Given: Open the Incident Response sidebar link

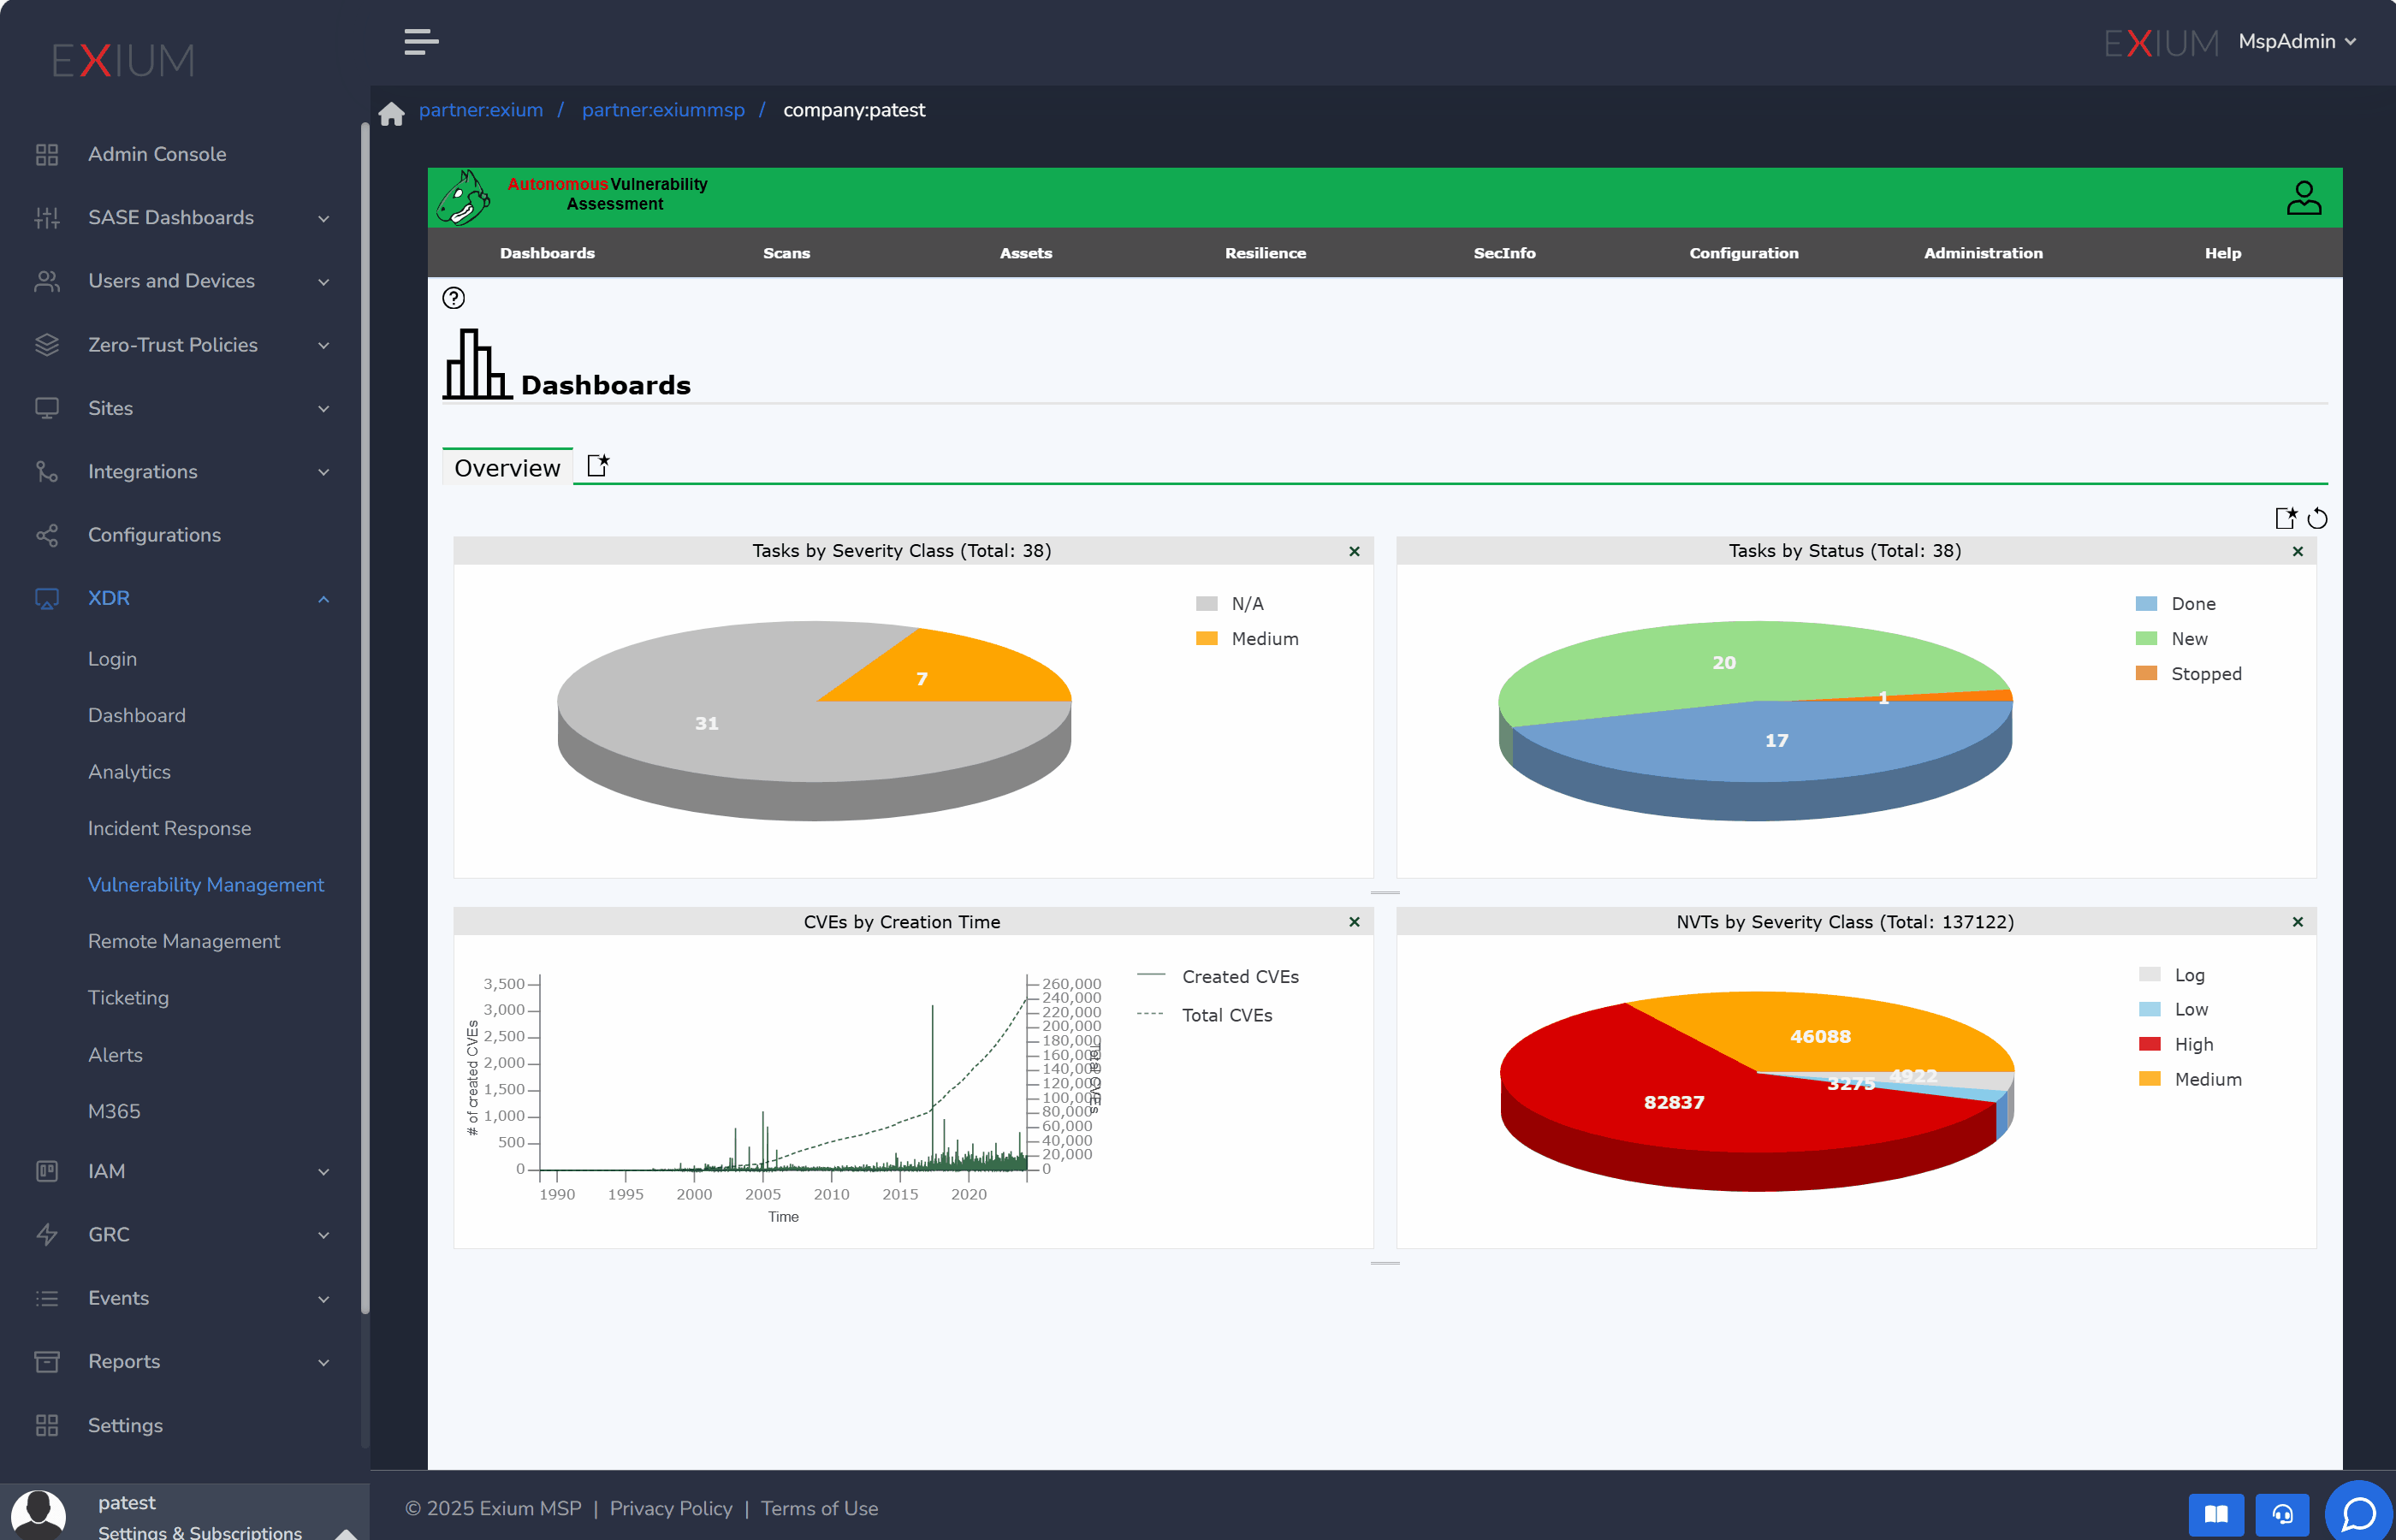Looking at the screenshot, I should 169,828.
